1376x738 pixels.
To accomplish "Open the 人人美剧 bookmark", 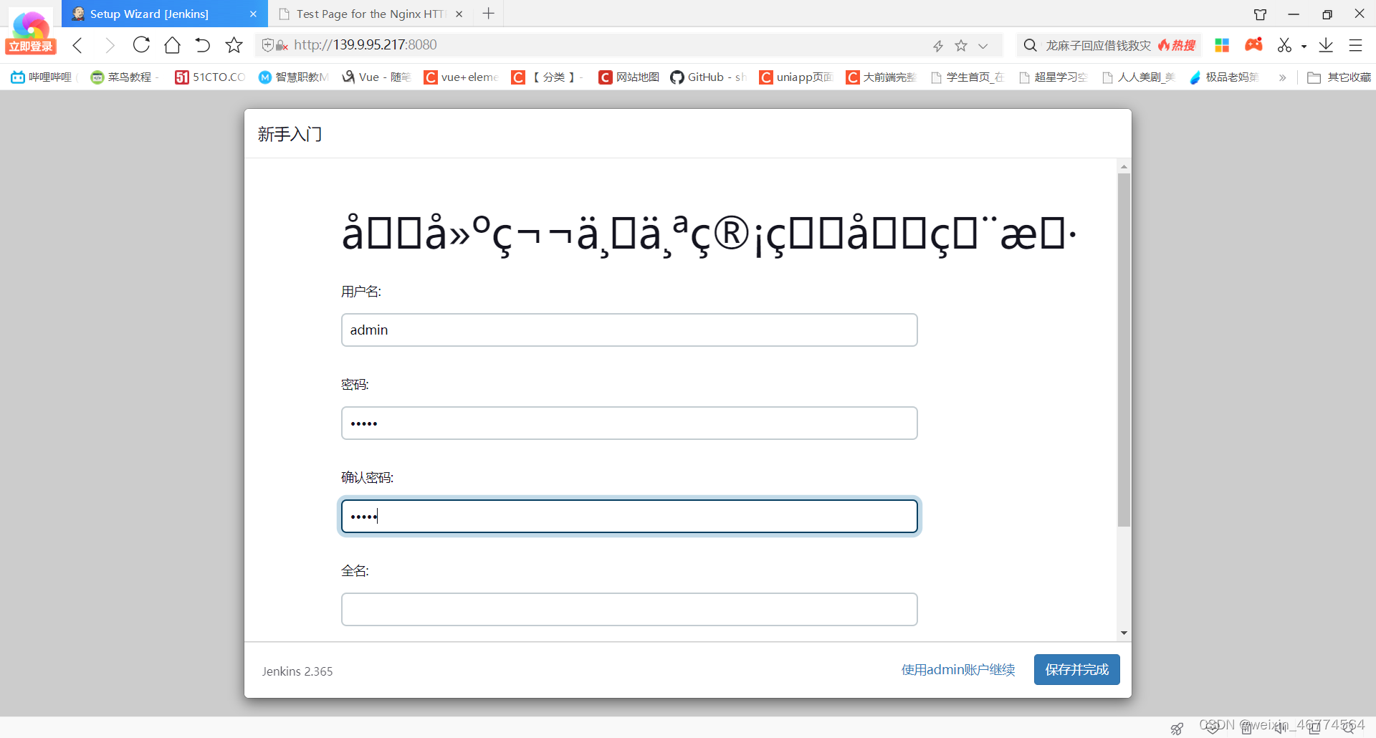I will click(1138, 77).
